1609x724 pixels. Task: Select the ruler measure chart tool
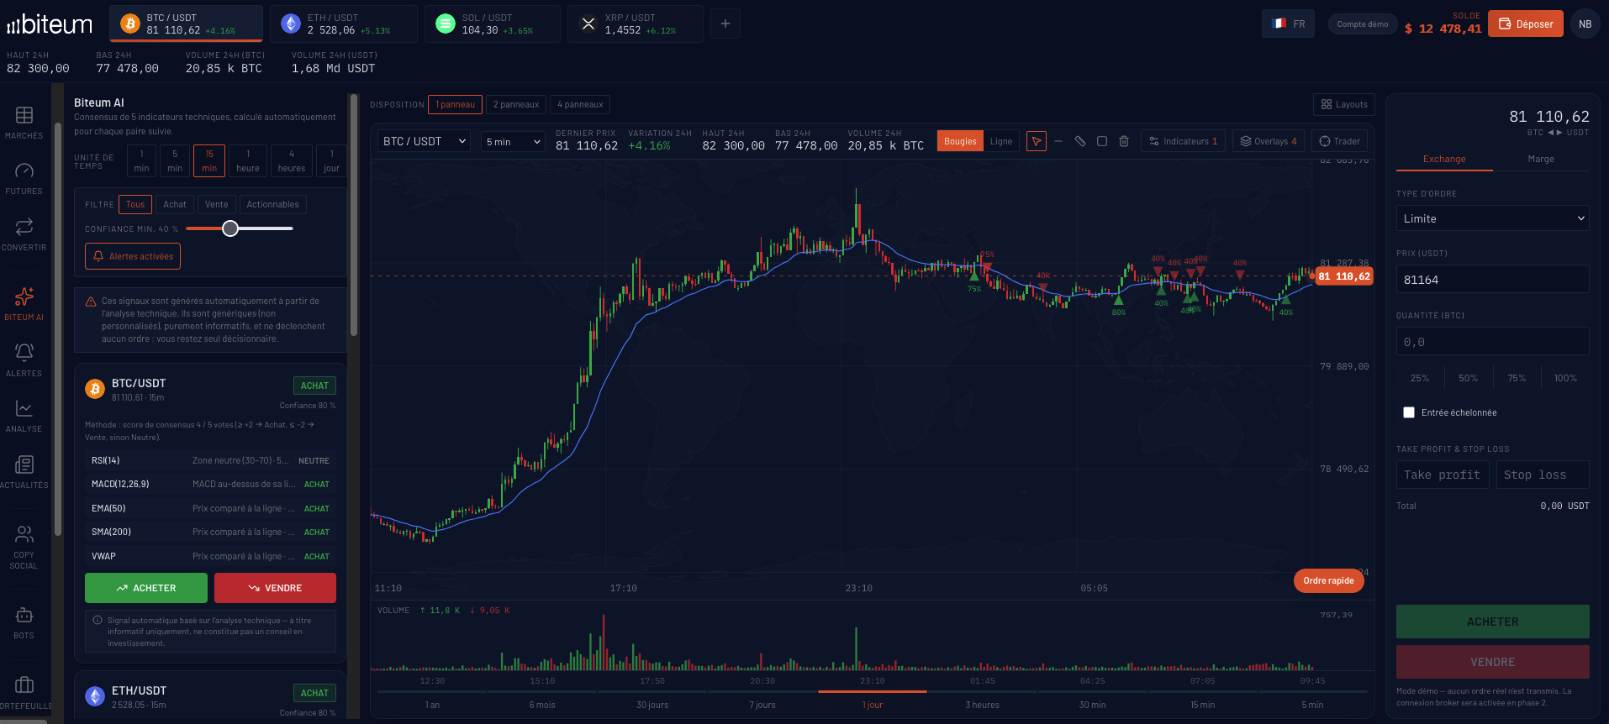point(1080,141)
